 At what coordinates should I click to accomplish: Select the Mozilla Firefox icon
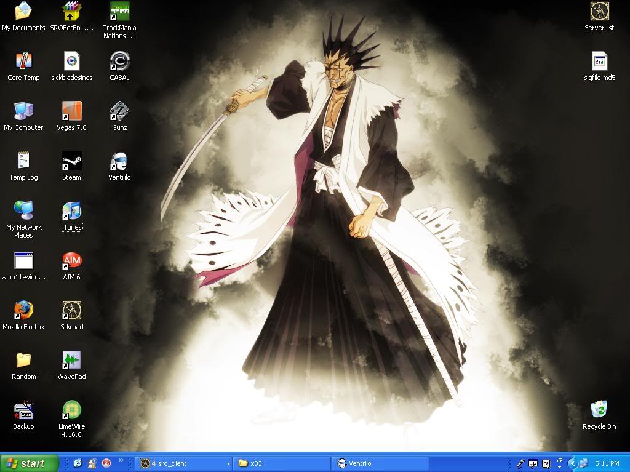tap(23, 316)
